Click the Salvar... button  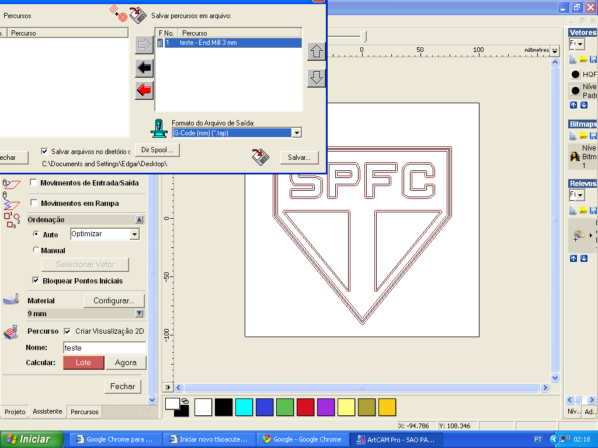(300, 157)
